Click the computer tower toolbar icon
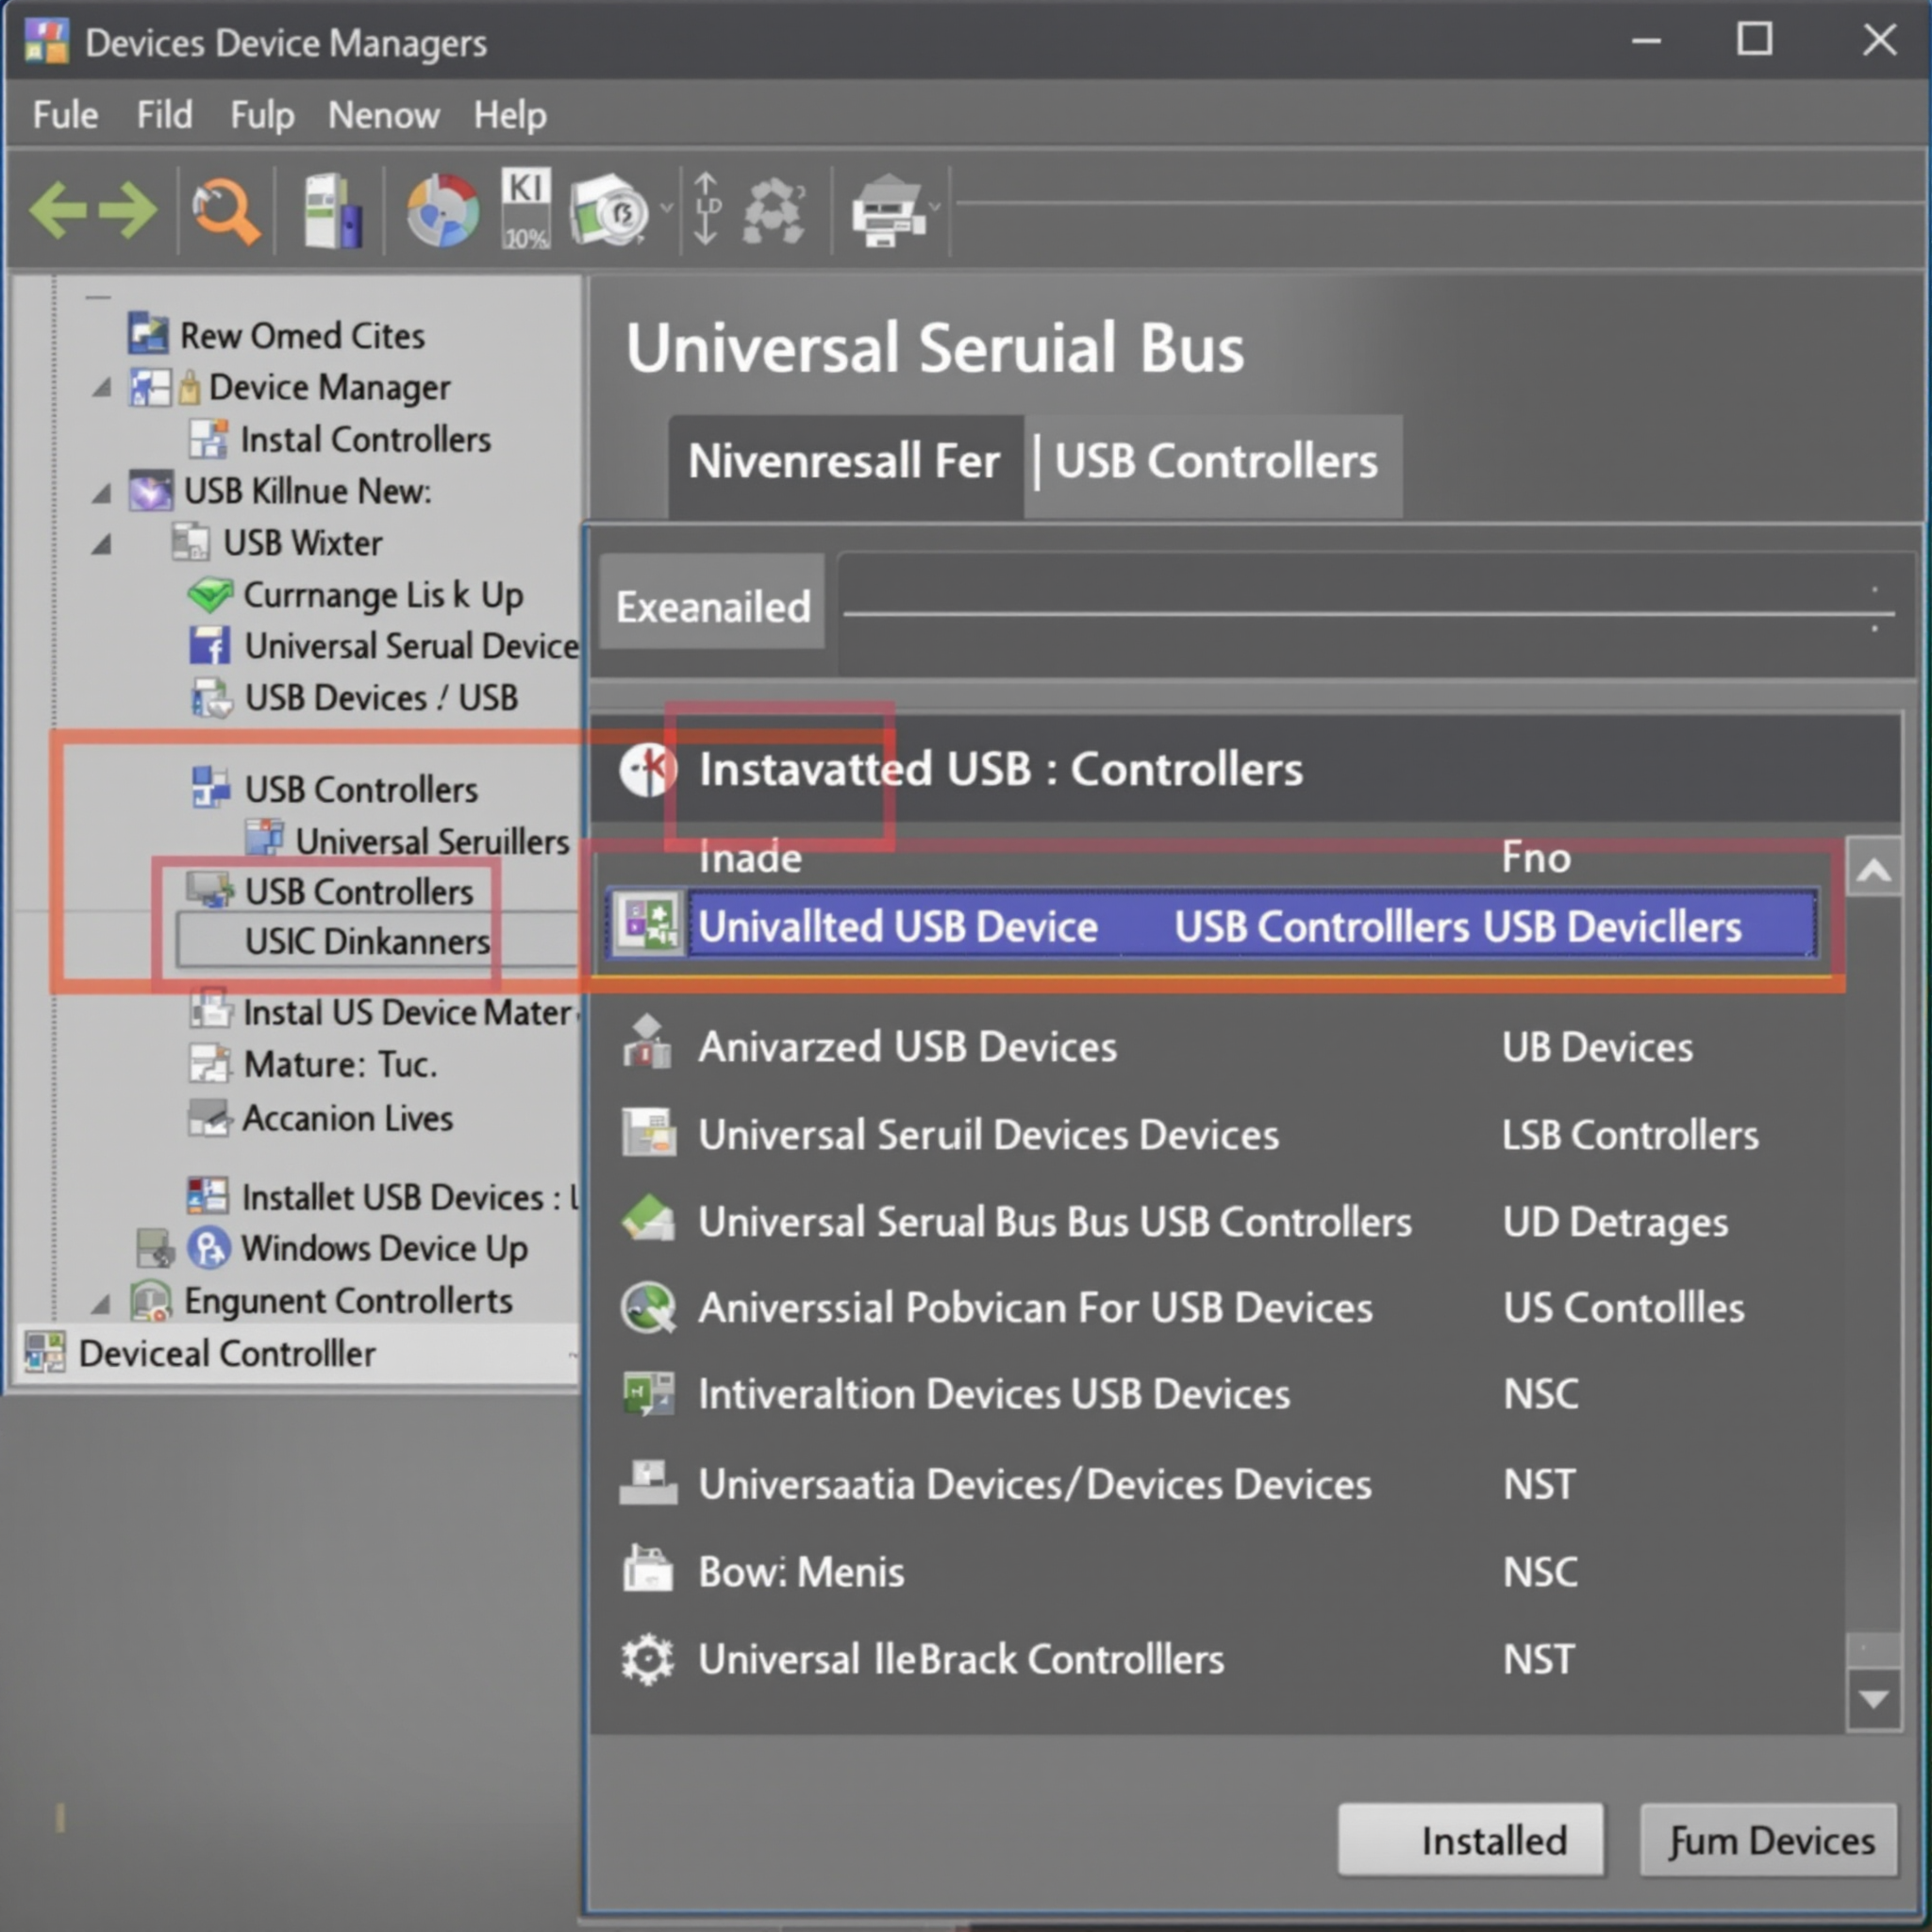 point(332,210)
